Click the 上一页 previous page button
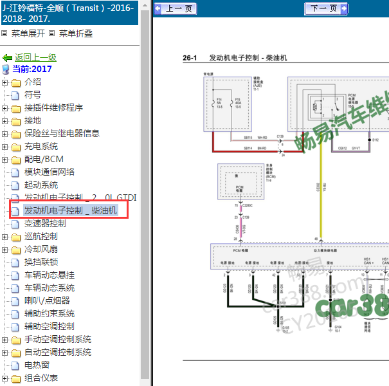Image resolution: width=389 pixels, height=386 pixels. click(x=176, y=9)
